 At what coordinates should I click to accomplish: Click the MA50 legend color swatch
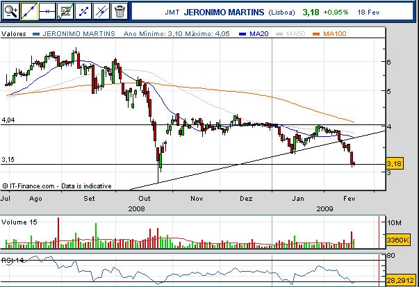click(x=279, y=34)
